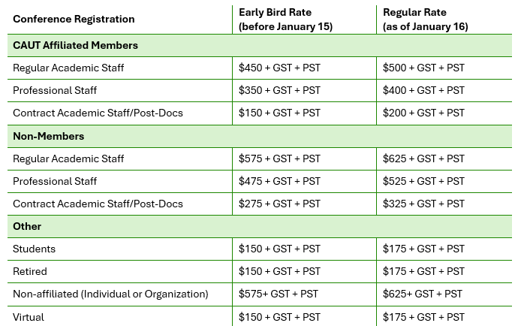
Task: Select the $625+ GST + PST Non-affiliated price
Action: [x=423, y=294]
